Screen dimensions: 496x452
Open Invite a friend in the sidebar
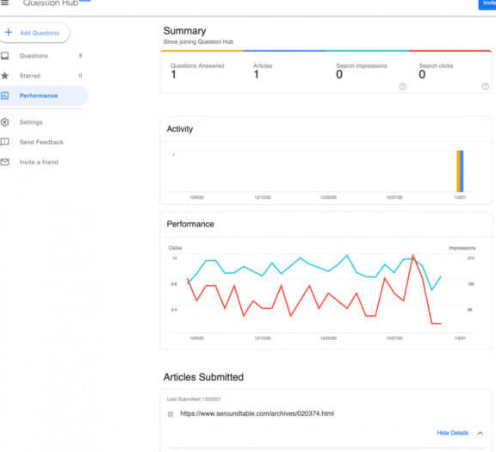click(44, 162)
